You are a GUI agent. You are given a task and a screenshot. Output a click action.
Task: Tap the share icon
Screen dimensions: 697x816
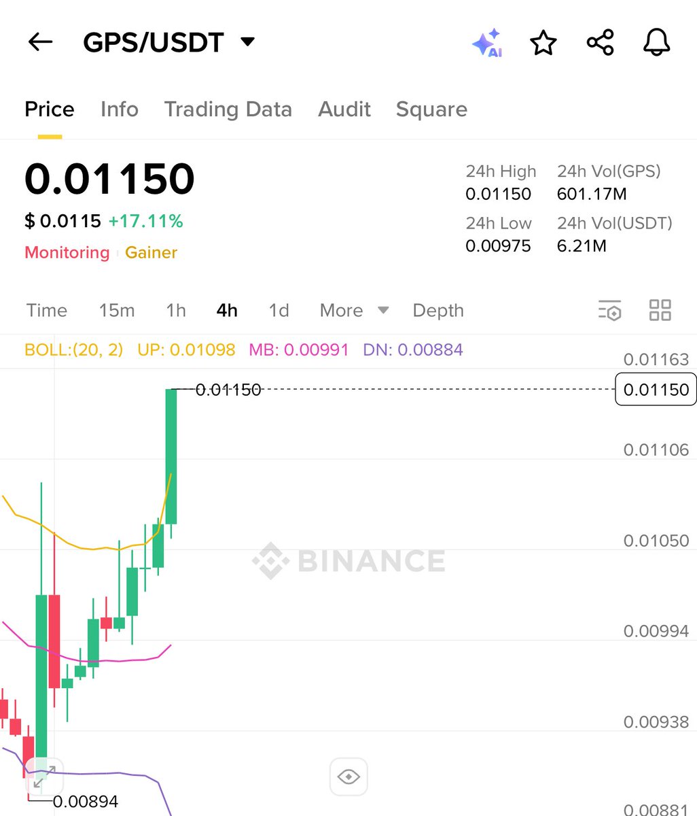pyautogui.click(x=600, y=43)
